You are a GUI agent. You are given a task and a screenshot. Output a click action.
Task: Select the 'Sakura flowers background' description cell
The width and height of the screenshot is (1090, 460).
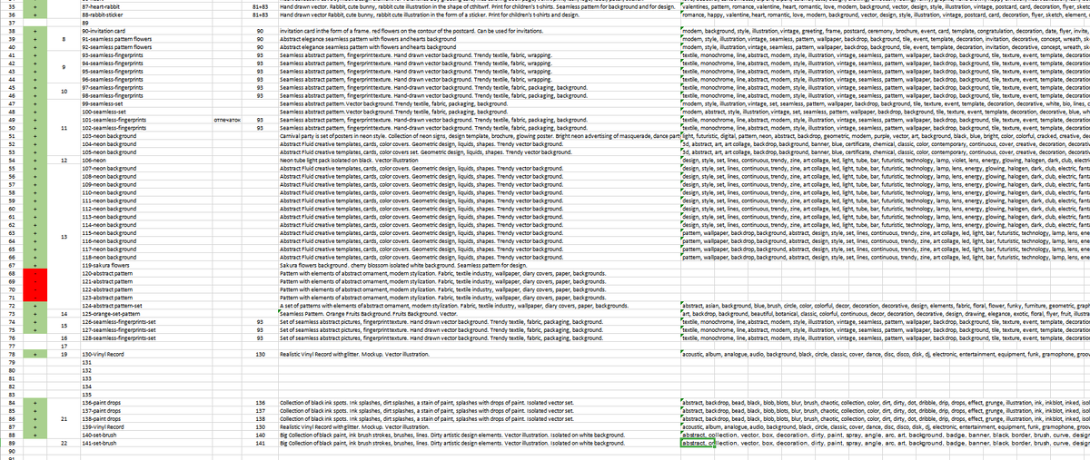[478, 264]
